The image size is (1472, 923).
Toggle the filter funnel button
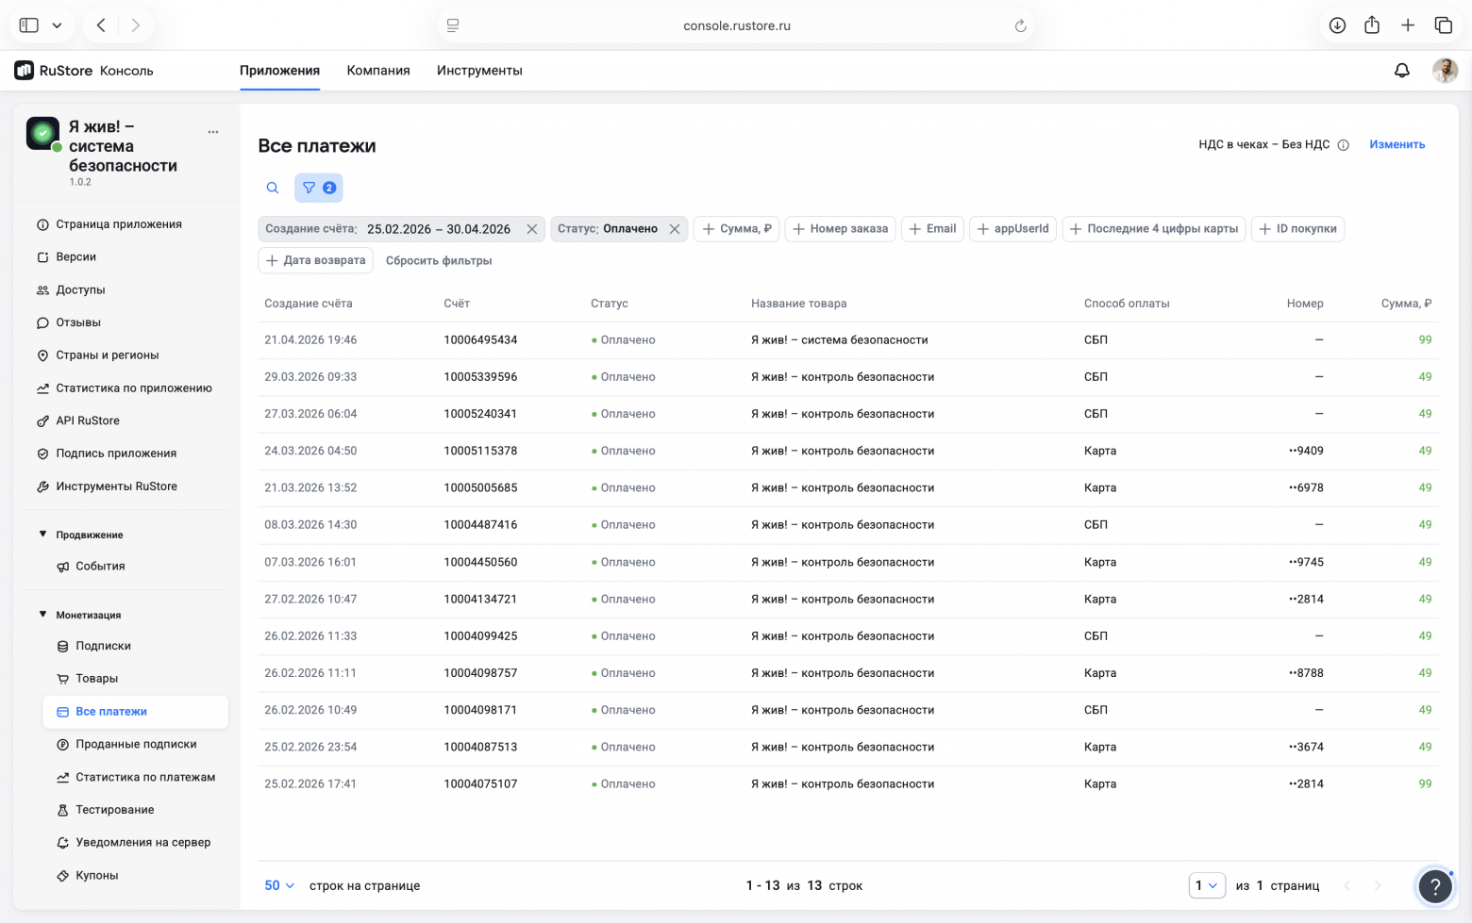[318, 189]
